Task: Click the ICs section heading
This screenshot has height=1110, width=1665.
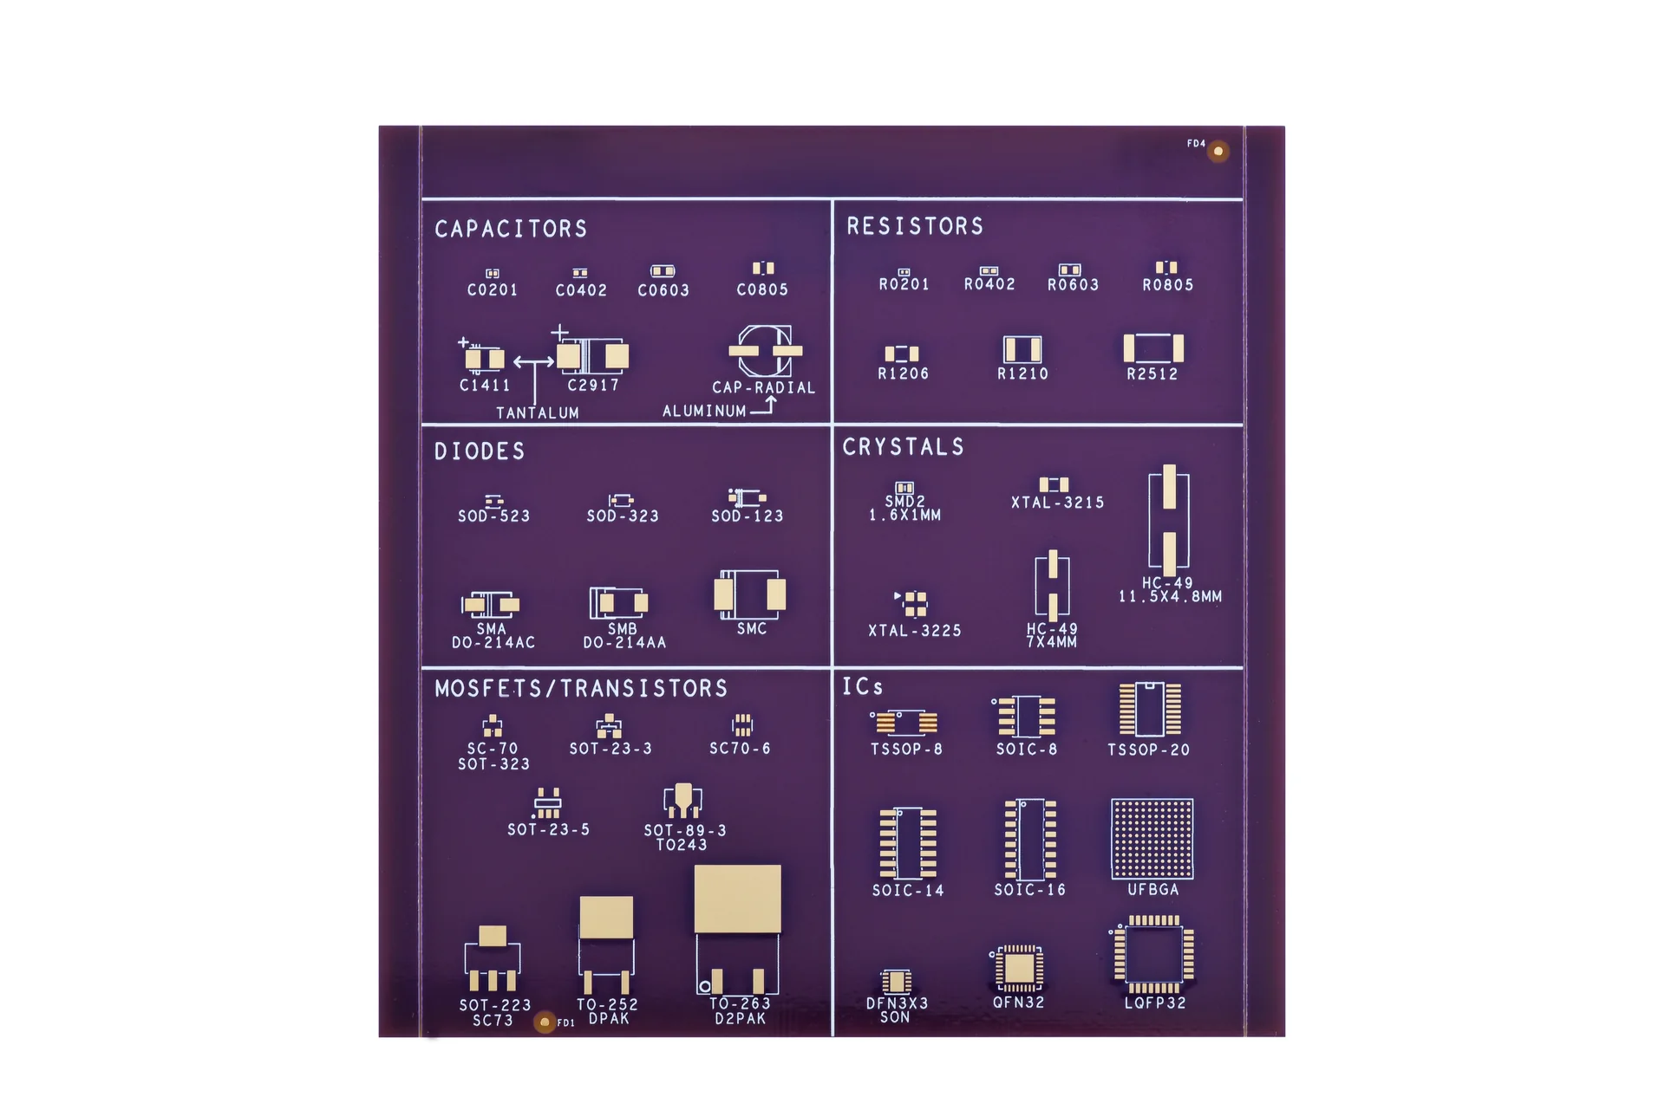Action: 863,687
